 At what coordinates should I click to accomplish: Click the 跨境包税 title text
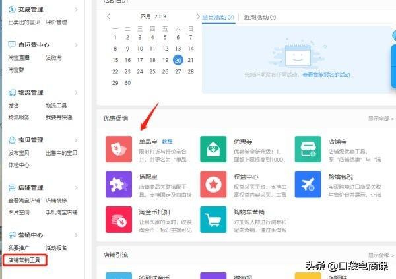coord(341,177)
